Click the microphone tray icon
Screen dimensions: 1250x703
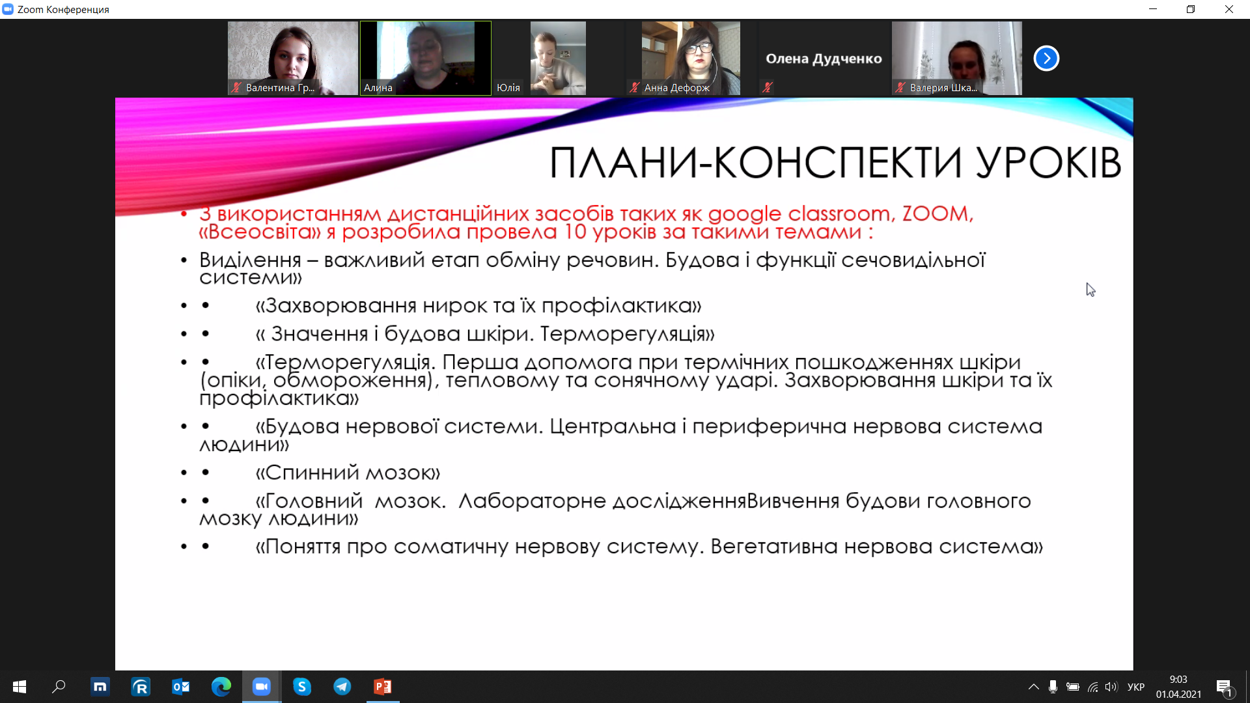(x=1053, y=687)
